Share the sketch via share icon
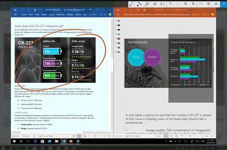This screenshot has height=150, width=227. 216,4
